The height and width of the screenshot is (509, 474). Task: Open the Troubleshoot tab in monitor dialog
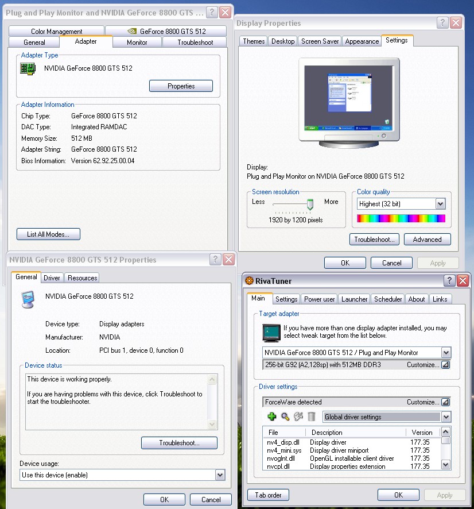pos(195,42)
